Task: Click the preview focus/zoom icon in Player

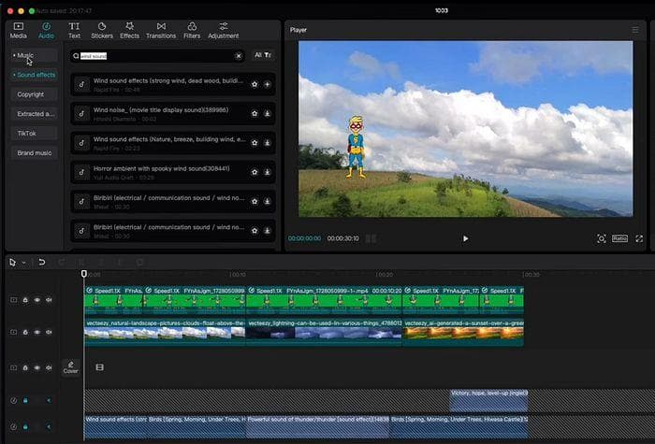Action: pos(601,238)
